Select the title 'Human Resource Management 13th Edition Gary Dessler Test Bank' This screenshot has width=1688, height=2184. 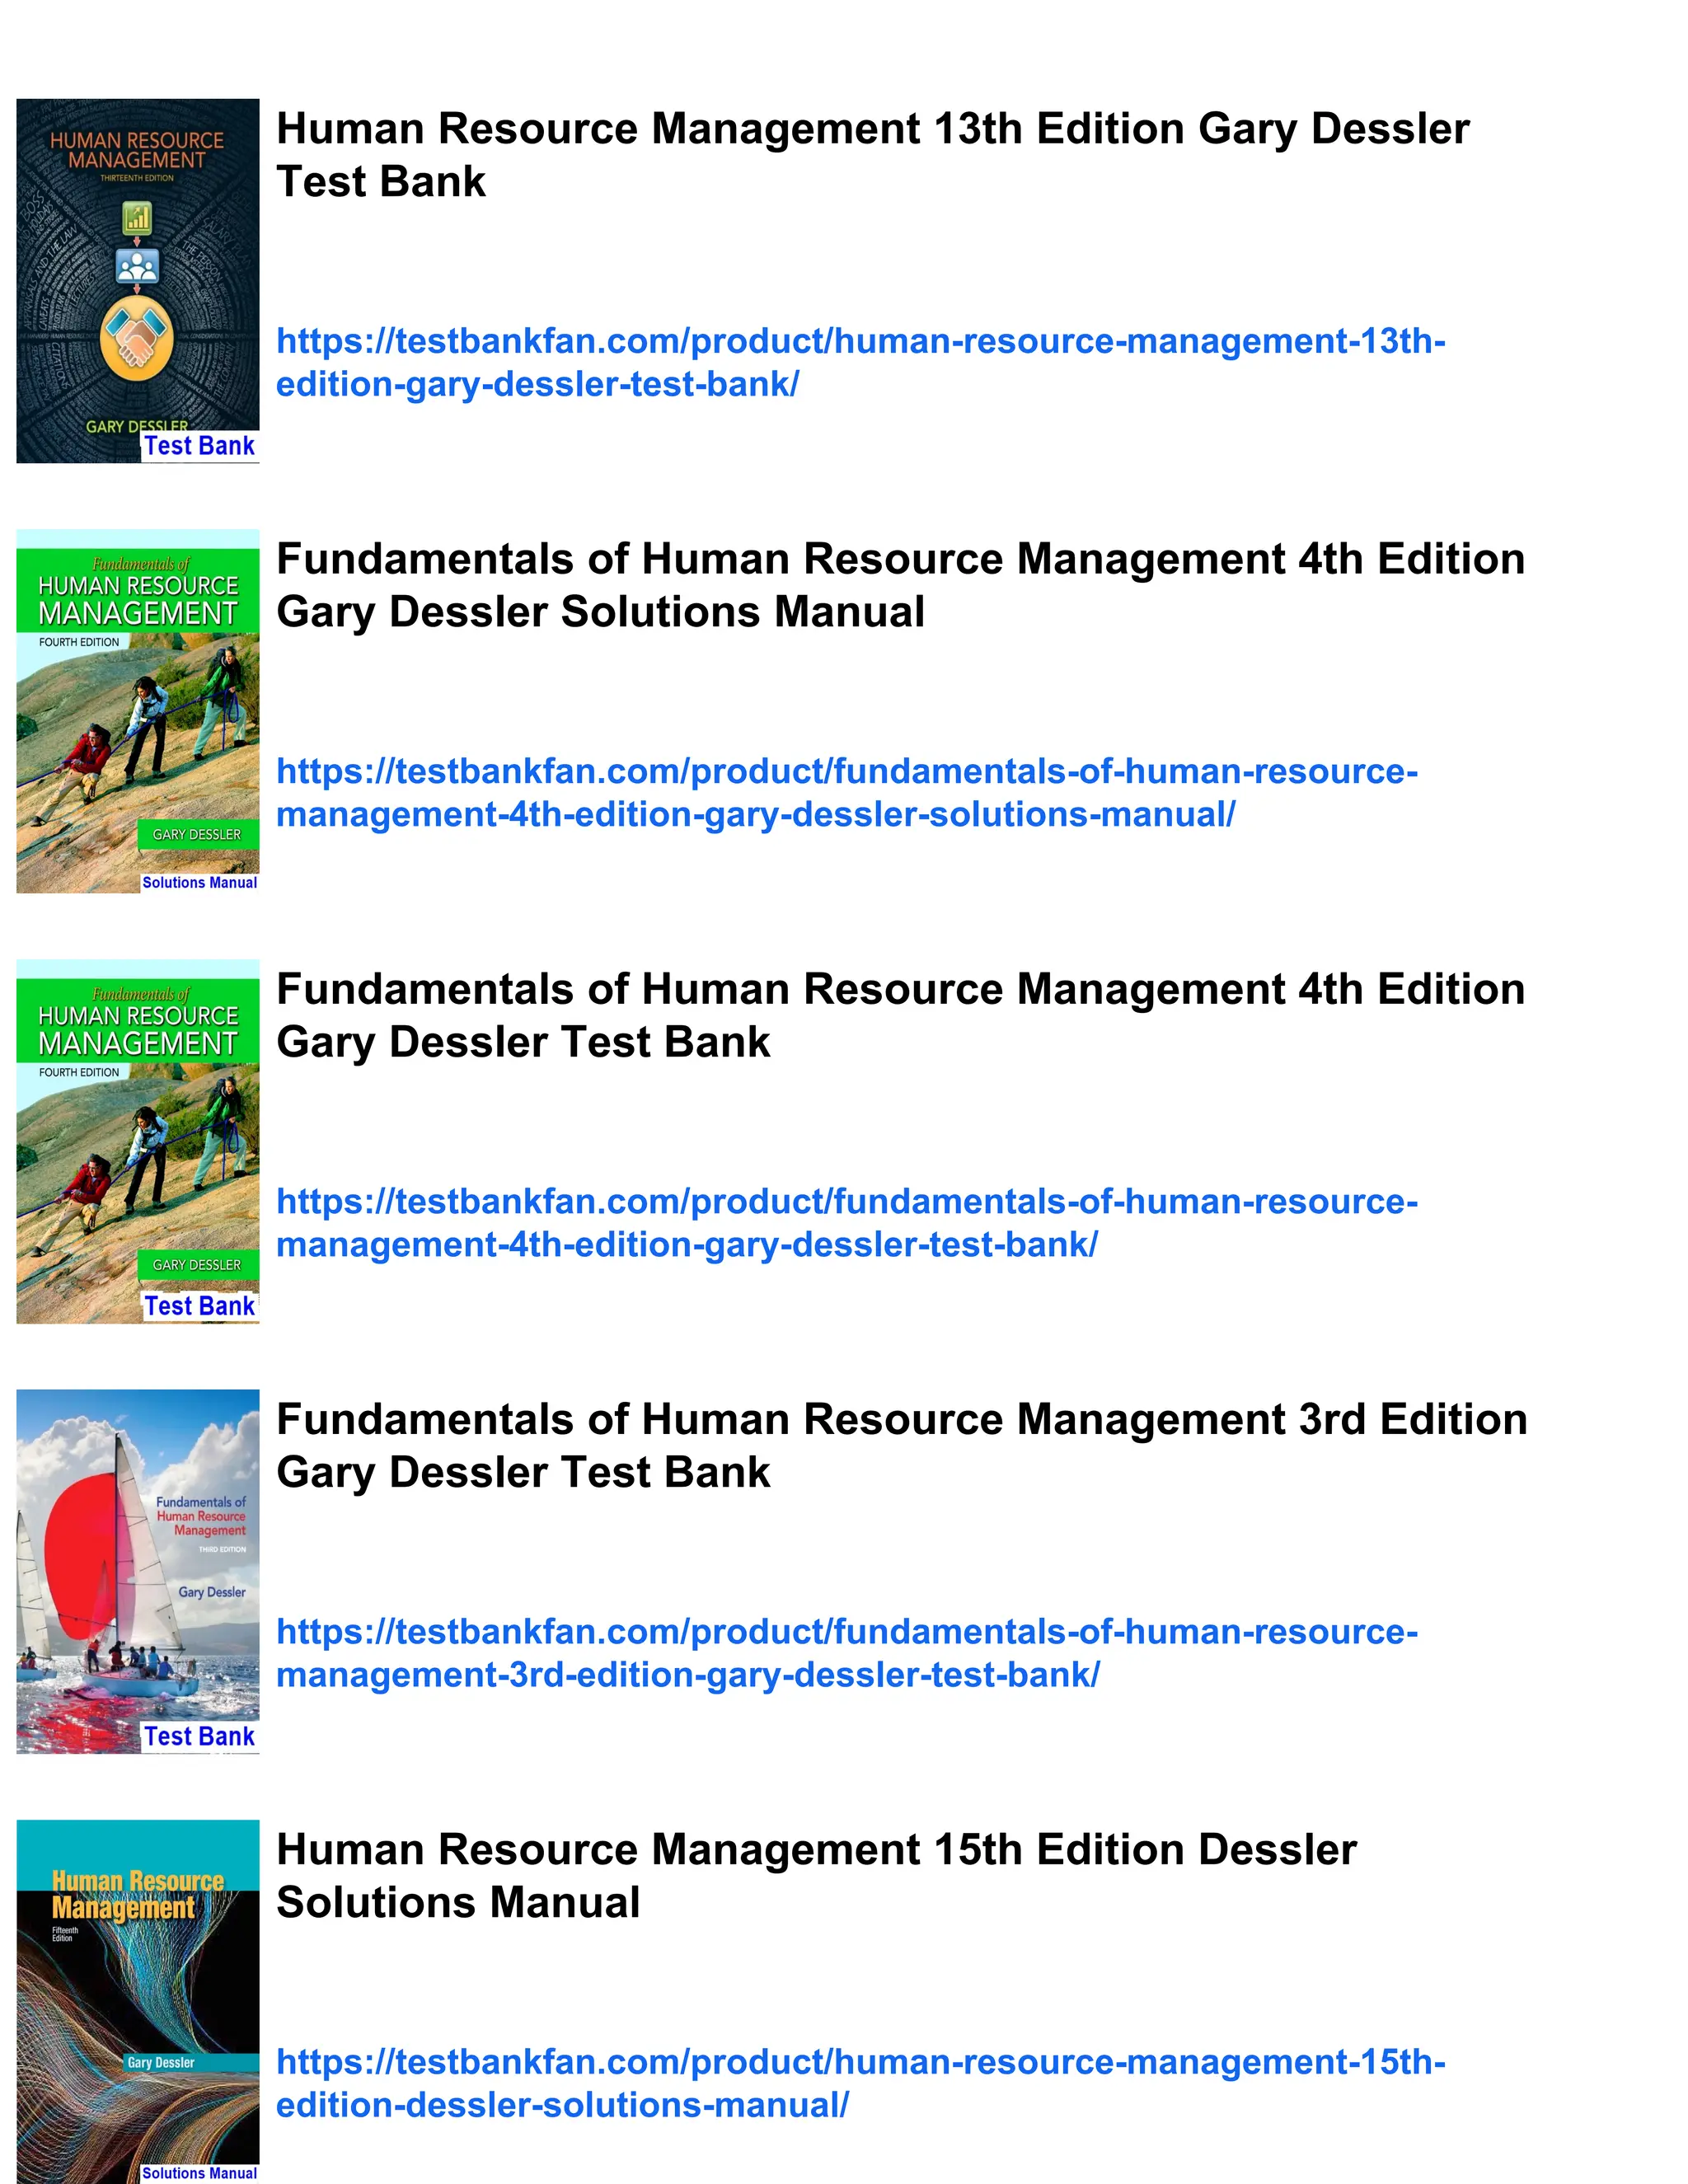872,155
